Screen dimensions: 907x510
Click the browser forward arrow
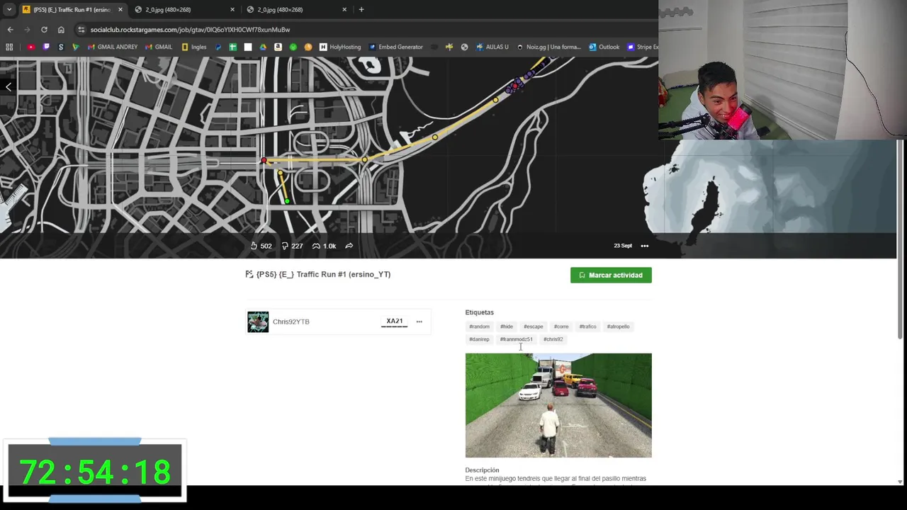pos(27,30)
